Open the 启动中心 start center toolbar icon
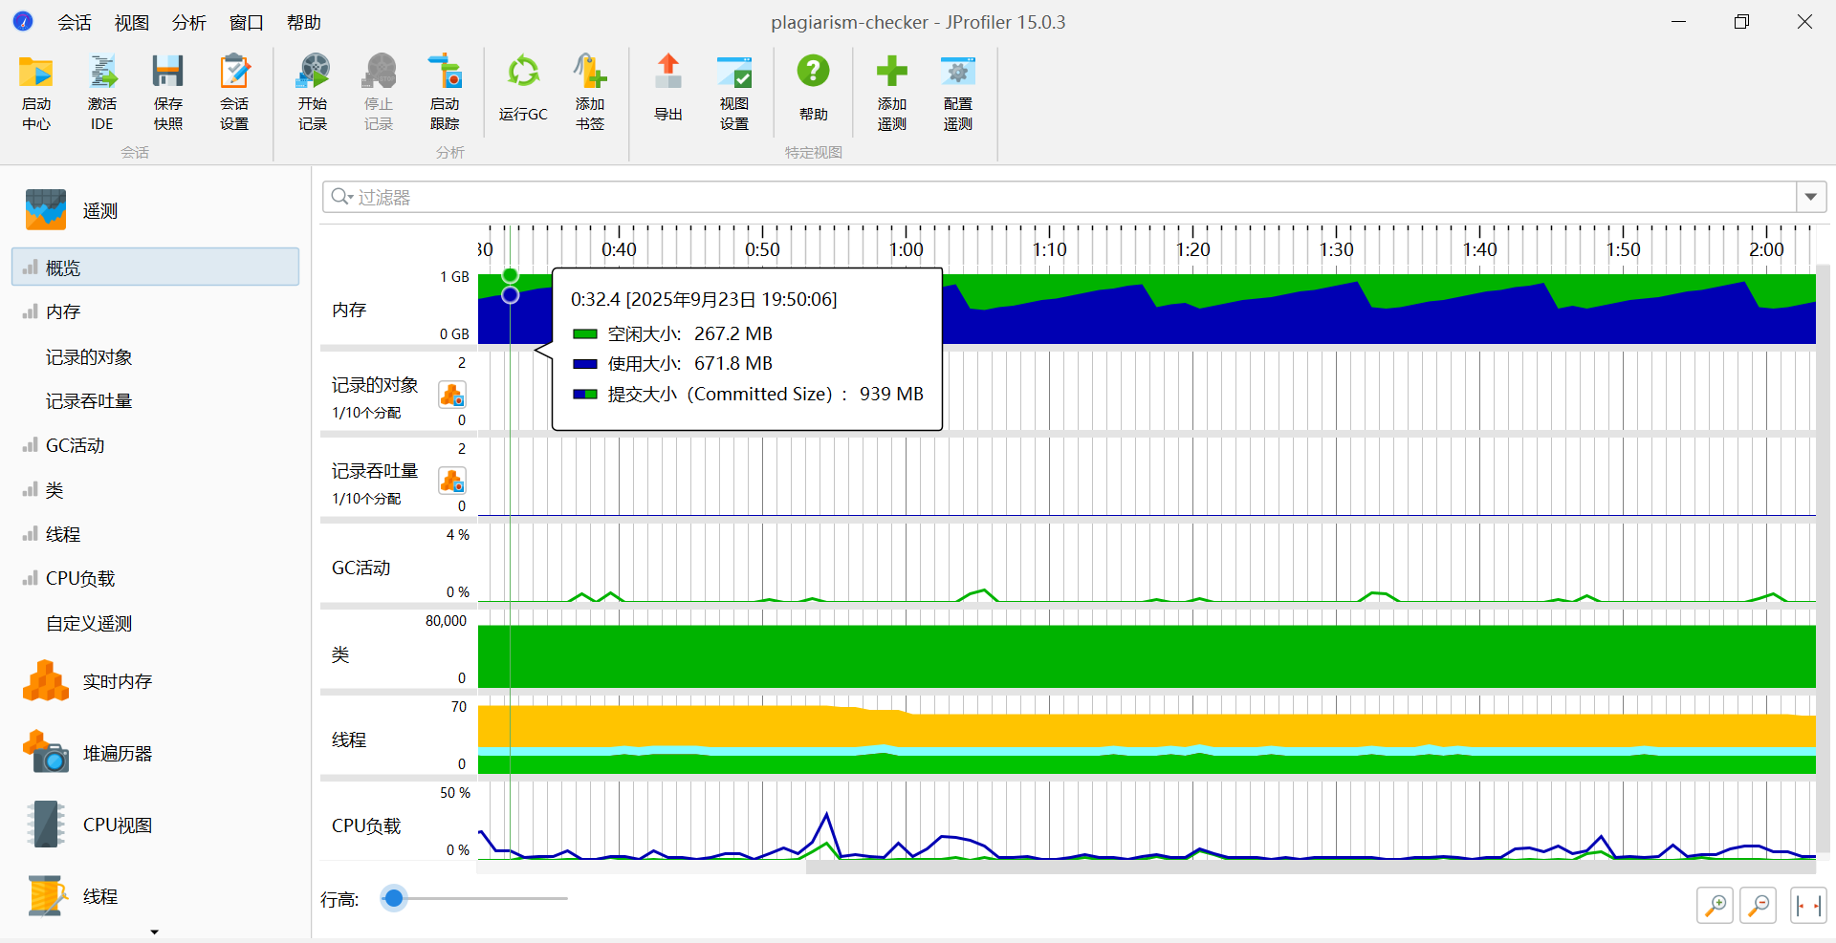This screenshot has width=1836, height=943. (x=36, y=93)
